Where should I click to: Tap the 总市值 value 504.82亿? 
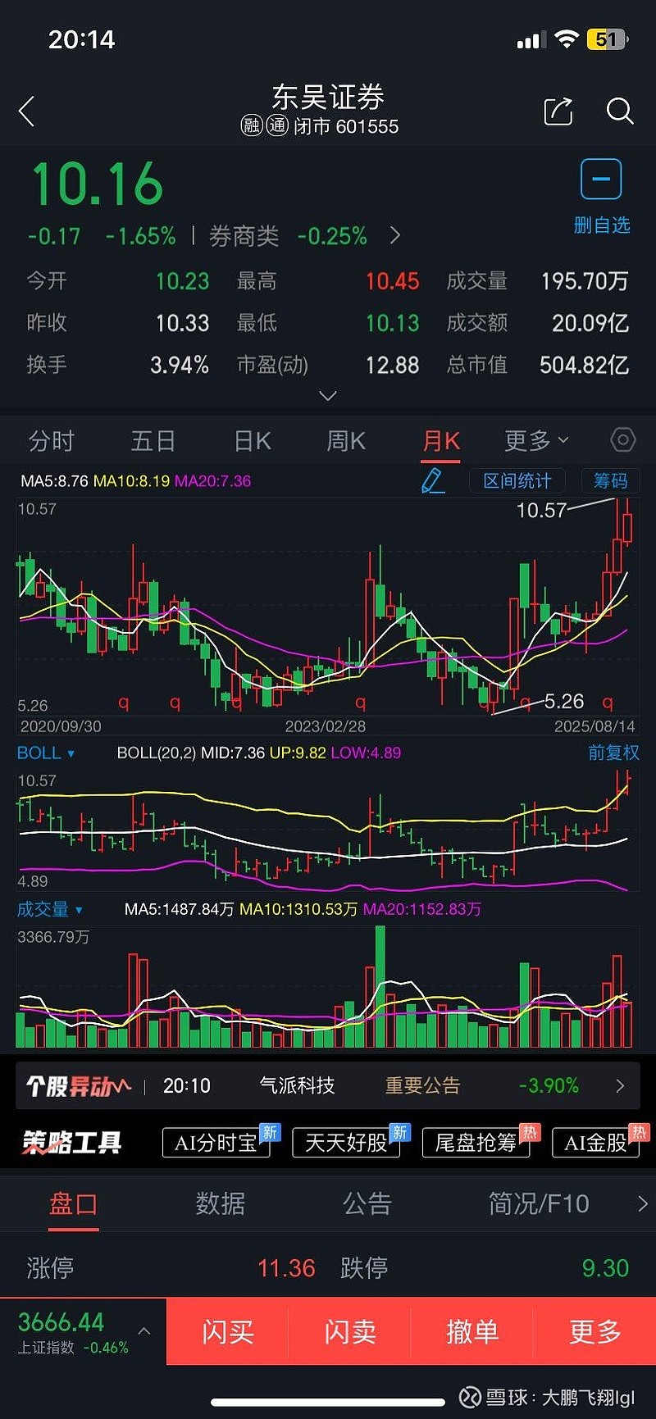click(x=584, y=365)
